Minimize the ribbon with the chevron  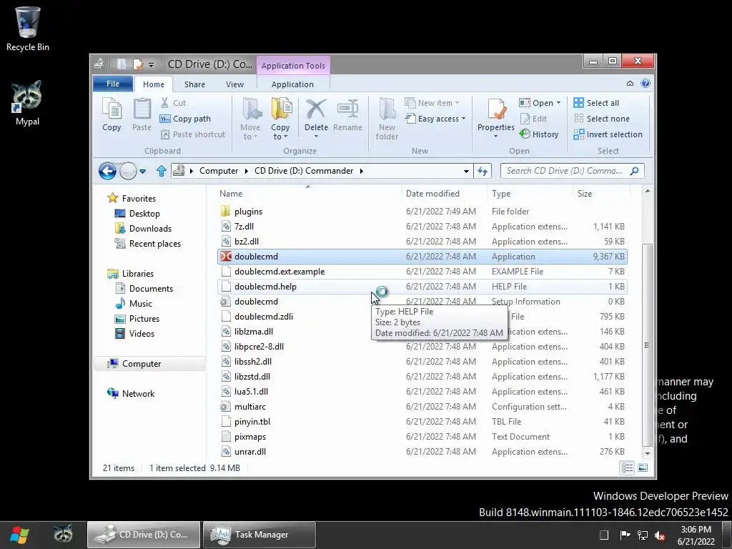pos(630,83)
